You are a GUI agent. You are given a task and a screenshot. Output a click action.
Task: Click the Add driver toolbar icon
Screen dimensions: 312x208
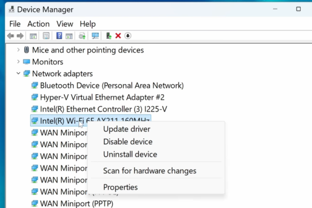click(109, 36)
